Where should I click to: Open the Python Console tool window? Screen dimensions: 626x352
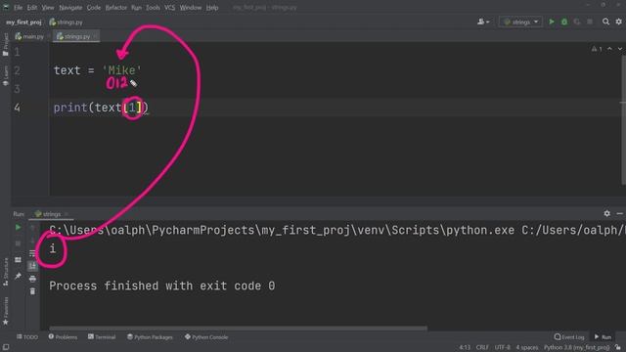[x=206, y=337]
